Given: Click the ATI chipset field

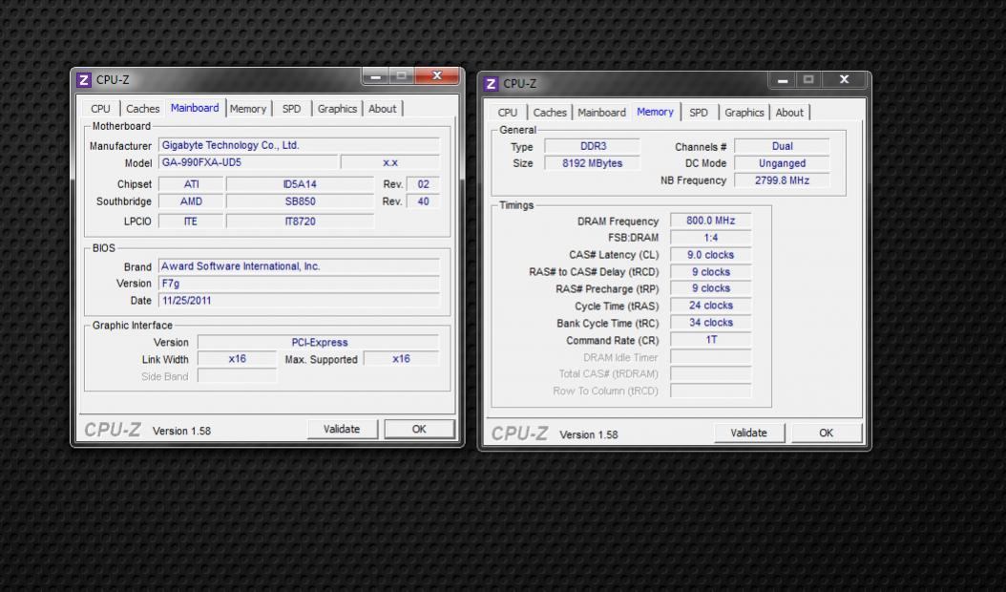Looking at the screenshot, I should 191,184.
